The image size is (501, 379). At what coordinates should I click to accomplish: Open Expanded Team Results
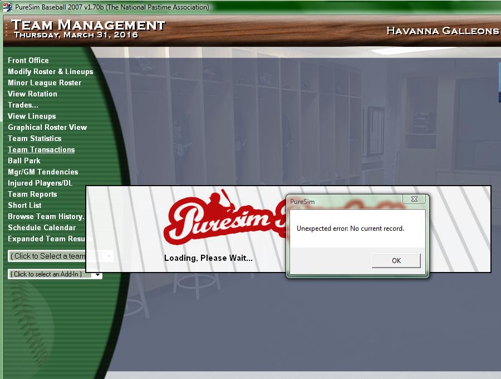click(47, 239)
